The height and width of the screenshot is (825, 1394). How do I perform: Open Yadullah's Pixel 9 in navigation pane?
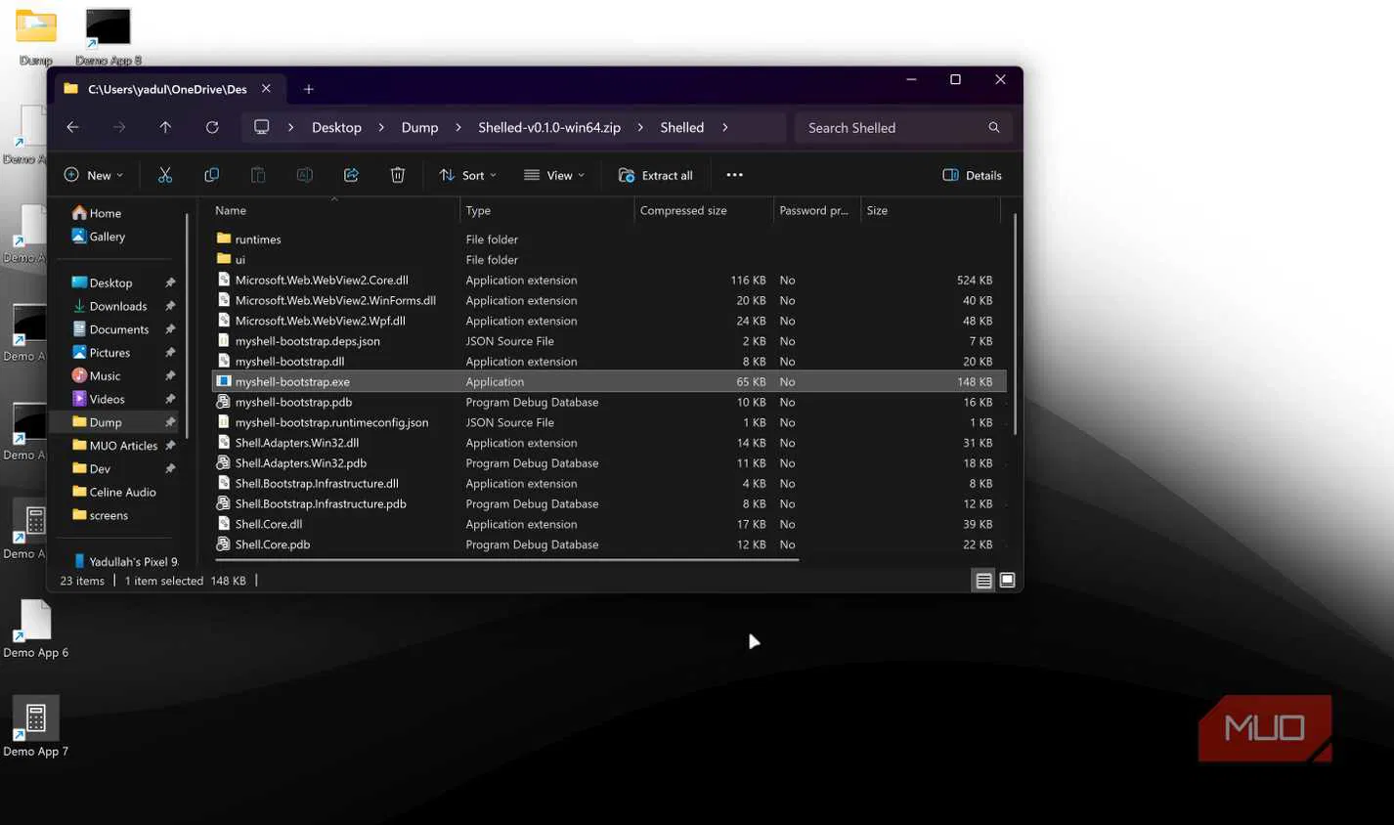pos(125,562)
